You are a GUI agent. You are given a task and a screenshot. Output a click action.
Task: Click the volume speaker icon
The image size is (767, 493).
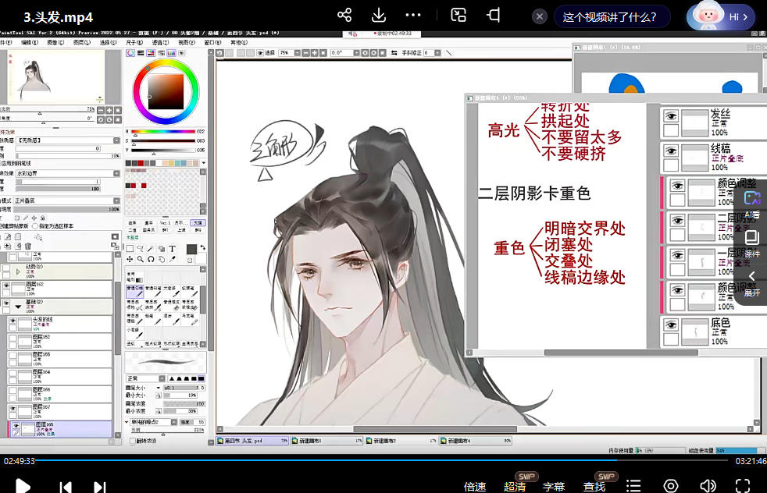pos(708,486)
